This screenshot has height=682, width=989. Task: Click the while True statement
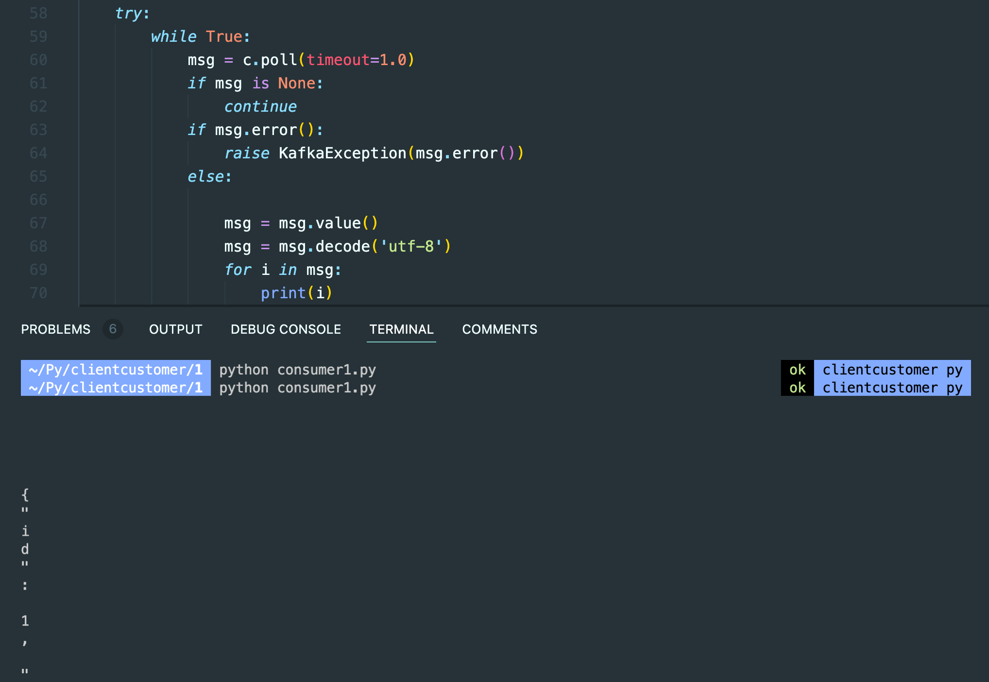coord(199,36)
